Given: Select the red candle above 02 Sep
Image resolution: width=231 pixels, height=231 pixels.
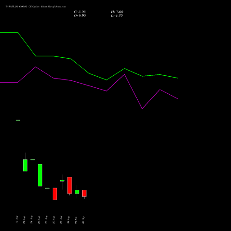Looking at the screenshot, I should (85, 193).
